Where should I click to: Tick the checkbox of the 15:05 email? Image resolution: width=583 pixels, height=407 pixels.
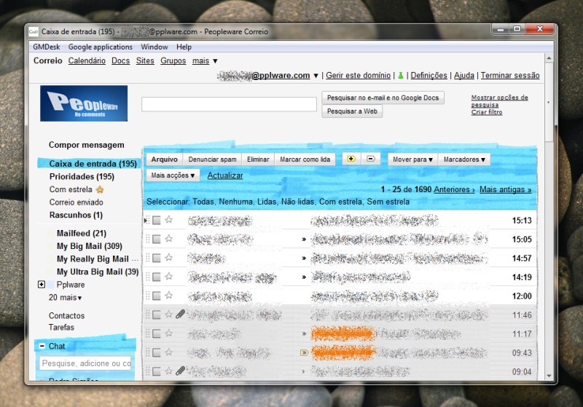157,239
